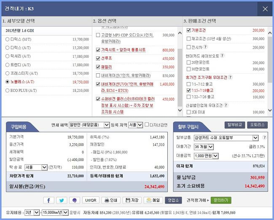Click the sales conditions scroll-down arrow

270,110
